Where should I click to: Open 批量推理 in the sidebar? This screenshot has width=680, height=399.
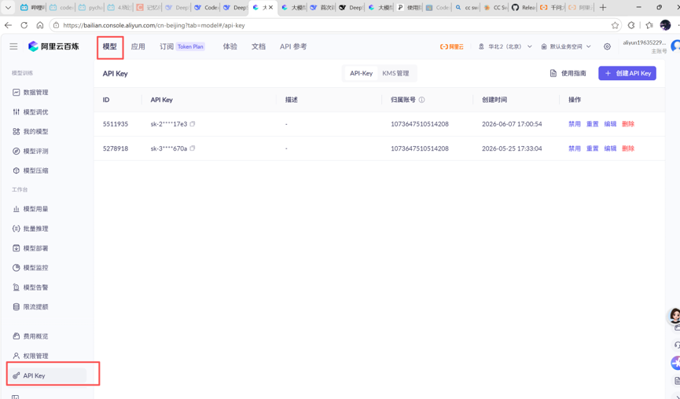click(x=35, y=229)
